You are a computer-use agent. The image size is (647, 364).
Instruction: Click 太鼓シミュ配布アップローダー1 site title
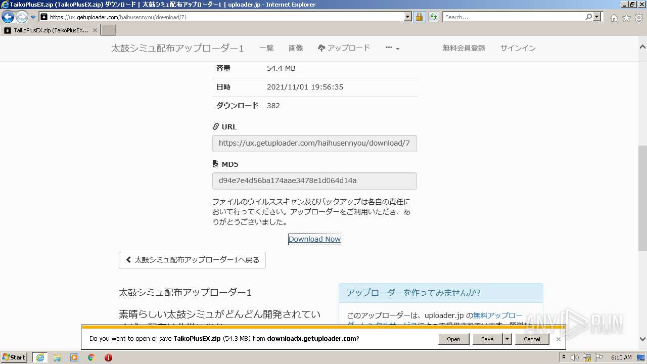177,49
